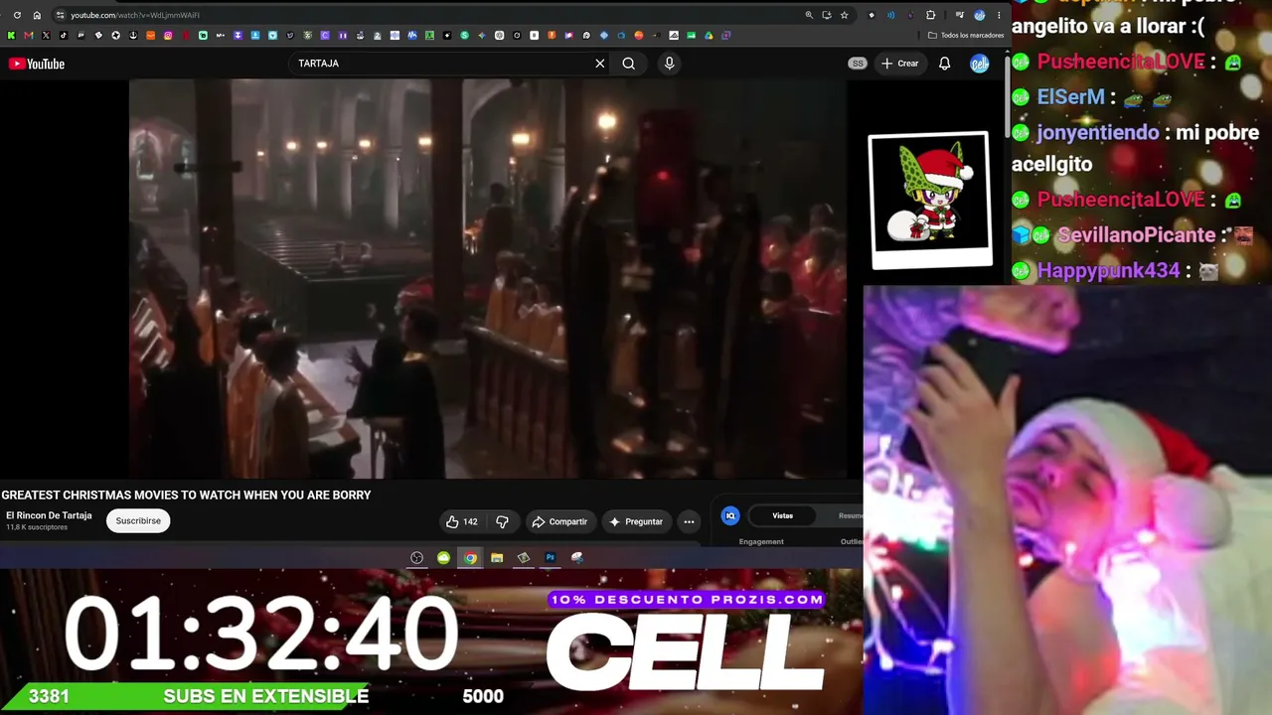Open the Crear button
This screenshot has height=715, width=1272.
tap(900, 64)
